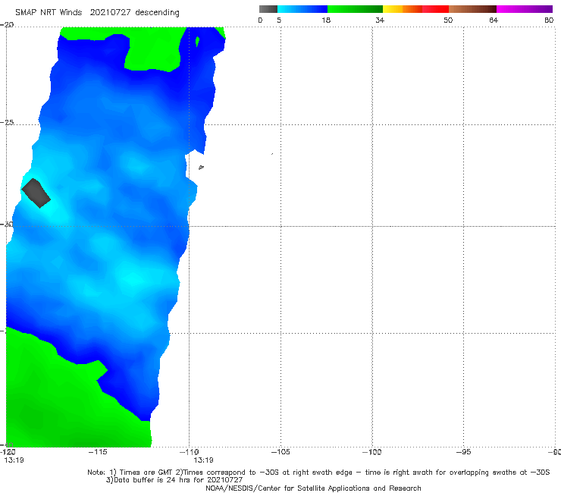
Task: Click the longitude label '-100'
Action: pyautogui.click(x=372, y=452)
